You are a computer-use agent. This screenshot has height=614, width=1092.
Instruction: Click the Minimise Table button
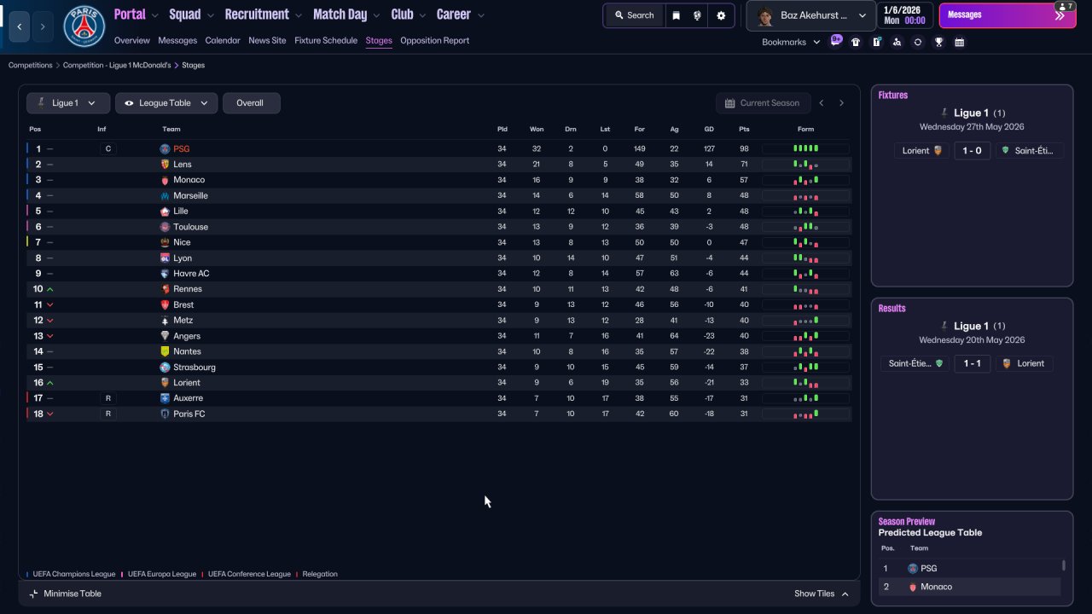[65, 594]
